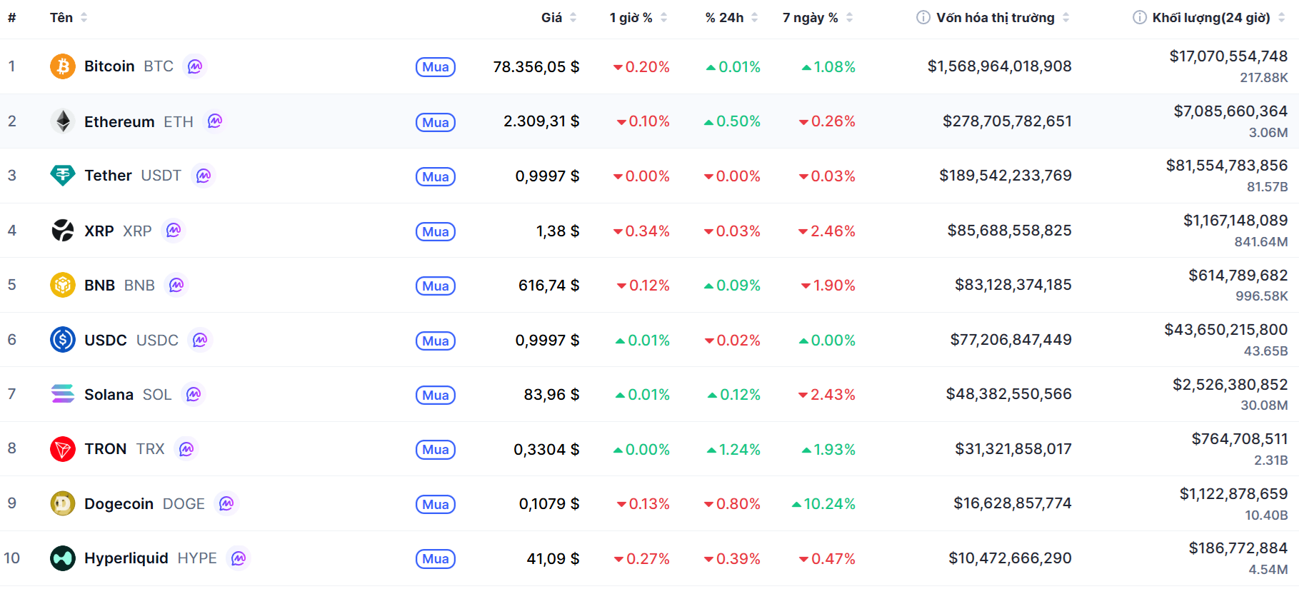The image size is (1299, 589).
Task: Open the Solana name link
Action: tap(109, 394)
